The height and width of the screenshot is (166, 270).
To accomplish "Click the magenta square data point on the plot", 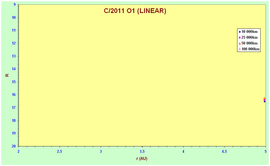I will pos(264,100).
